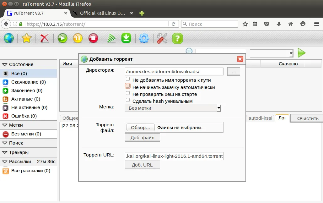Toggle 'Не проверять хеш на старте' checkbox
The image size is (323, 203).
click(x=128, y=93)
